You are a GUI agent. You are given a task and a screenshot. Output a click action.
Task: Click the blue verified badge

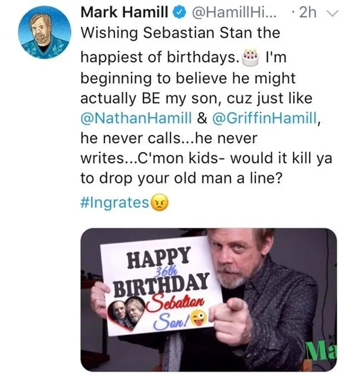(x=181, y=13)
